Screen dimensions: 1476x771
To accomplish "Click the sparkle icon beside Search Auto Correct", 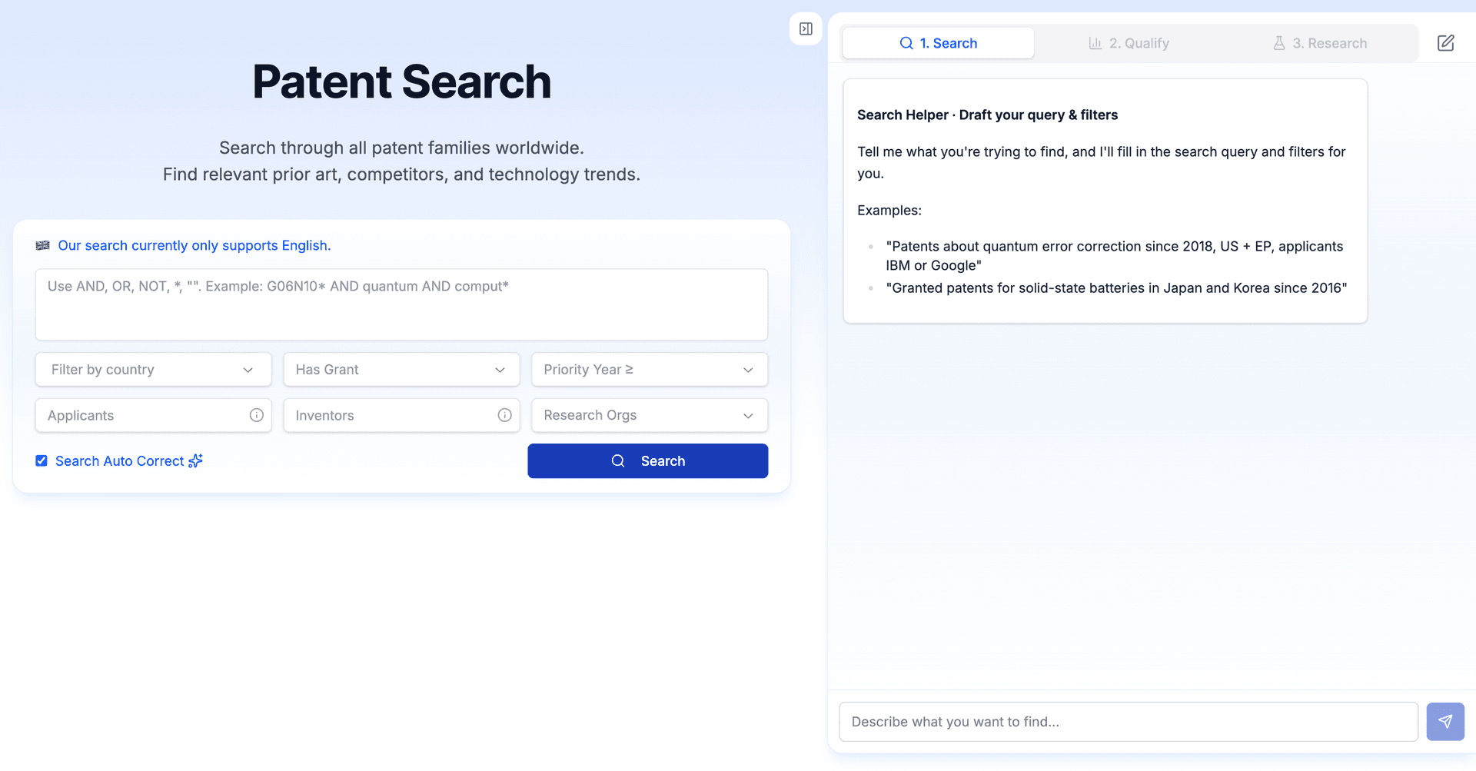I will (x=194, y=460).
